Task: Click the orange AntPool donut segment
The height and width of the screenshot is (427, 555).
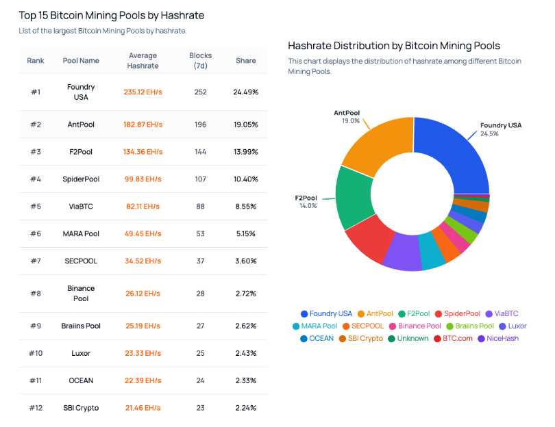Action: coord(380,144)
